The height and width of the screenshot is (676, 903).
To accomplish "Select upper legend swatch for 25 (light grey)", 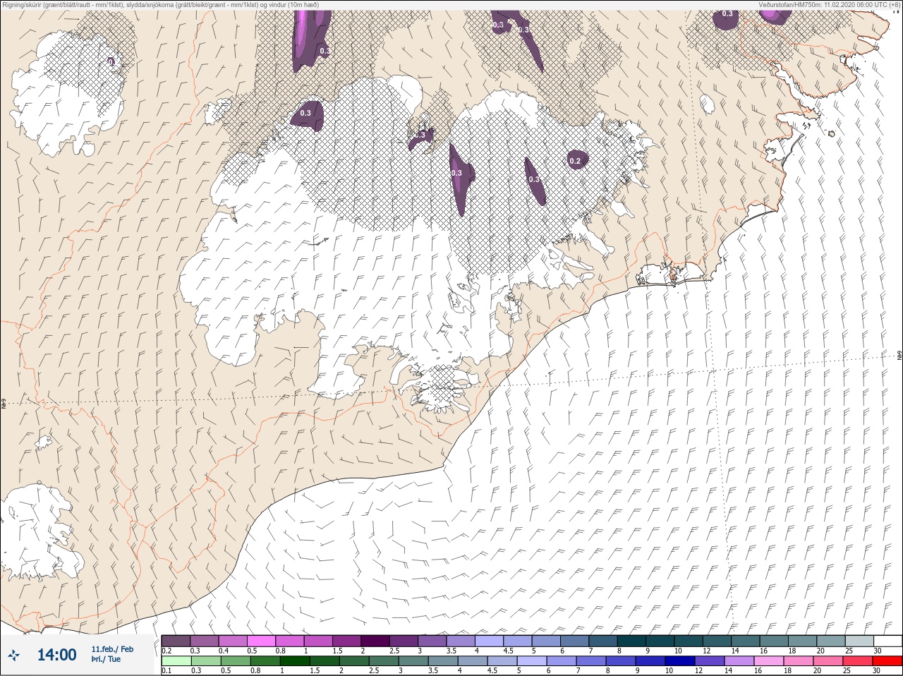I will click(859, 641).
